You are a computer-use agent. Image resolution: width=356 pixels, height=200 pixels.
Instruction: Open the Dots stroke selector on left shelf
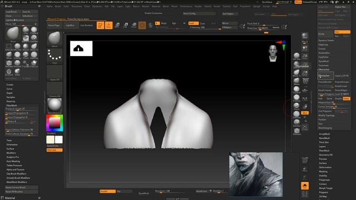pyautogui.click(x=55, y=56)
